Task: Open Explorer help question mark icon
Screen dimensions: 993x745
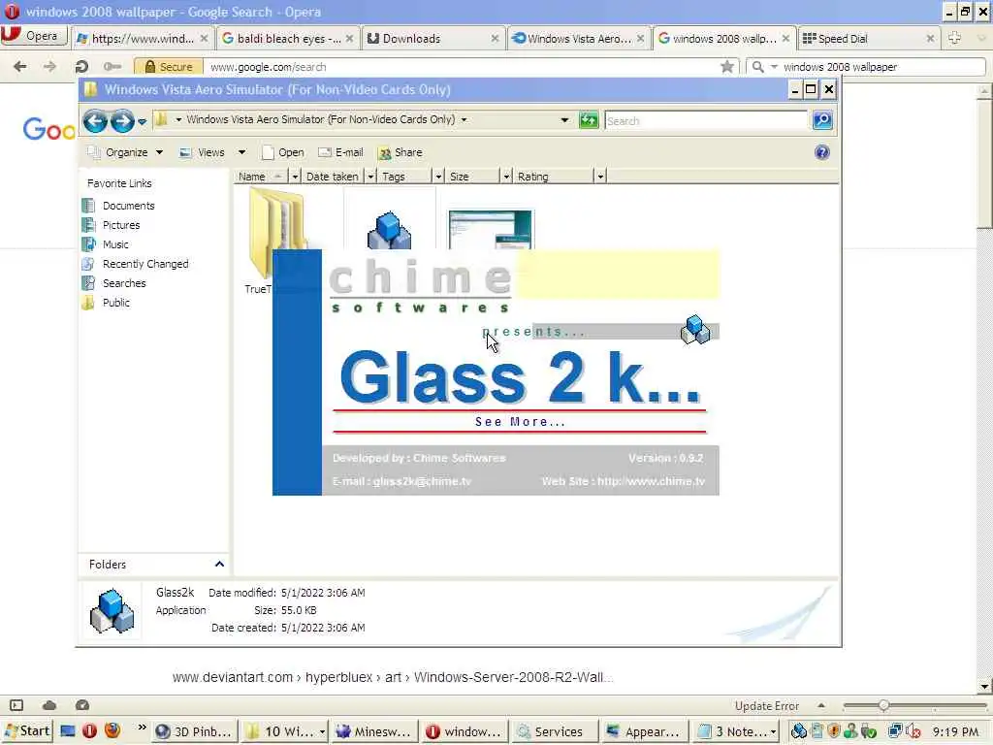Action: (822, 152)
